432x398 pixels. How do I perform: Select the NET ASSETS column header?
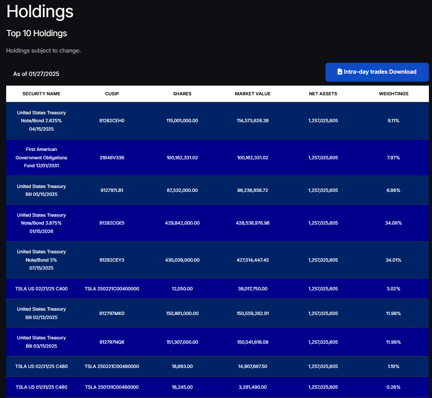[323, 94]
